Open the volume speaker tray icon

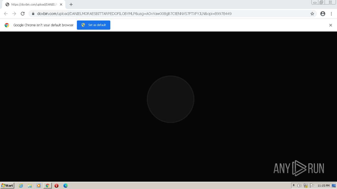[x=299, y=186]
